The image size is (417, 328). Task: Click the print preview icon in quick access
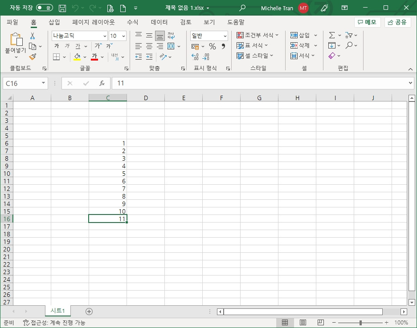[x=110, y=8]
